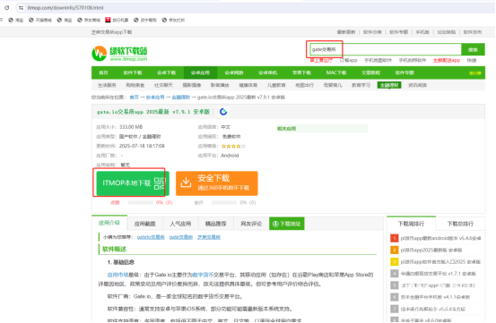Open the 苏宁易购 bookmark
Screen dimensions: 496x323
pyautogui.click(x=145, y=20)
